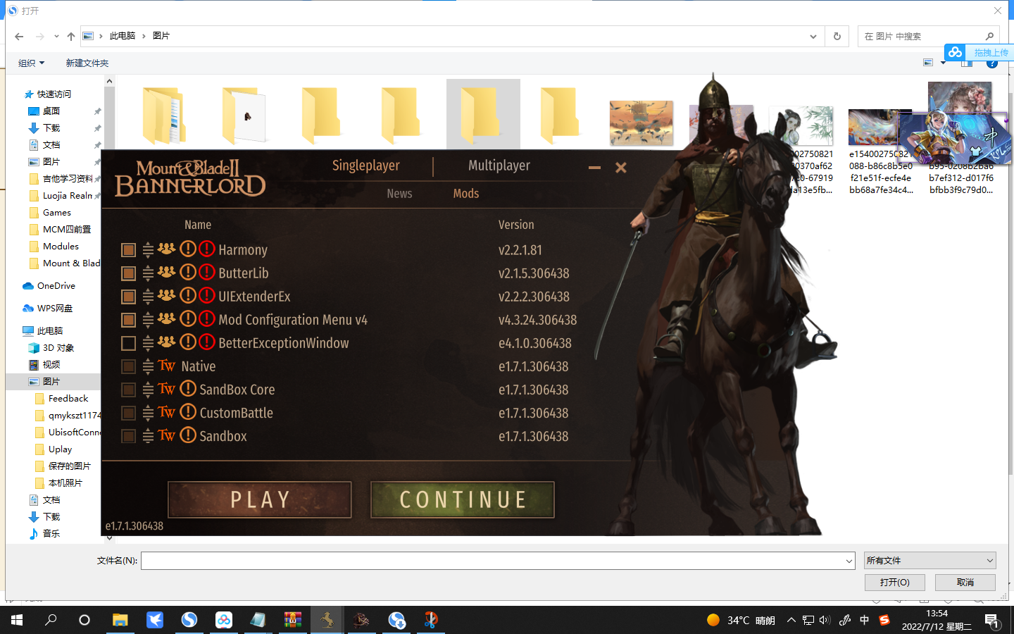Open taskbar search magnifier
Screen dimensions: 1014x634
[x=51, y=620]
